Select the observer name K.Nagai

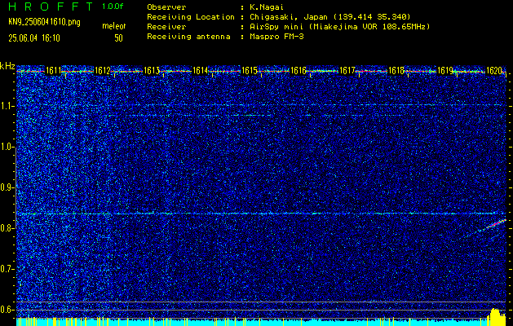[267, 7]
